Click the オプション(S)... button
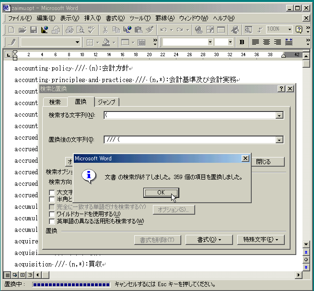This screenshot has width=314, height=291. (174, 210)
